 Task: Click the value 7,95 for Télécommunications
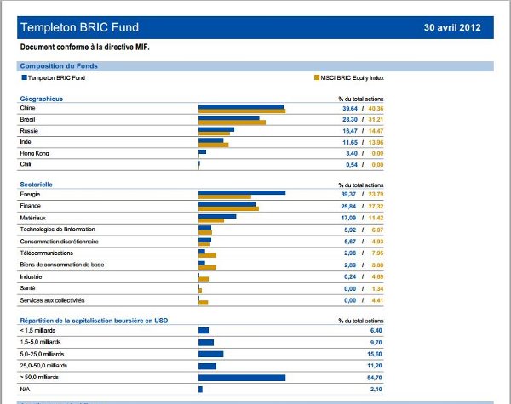tap(377, 253)
